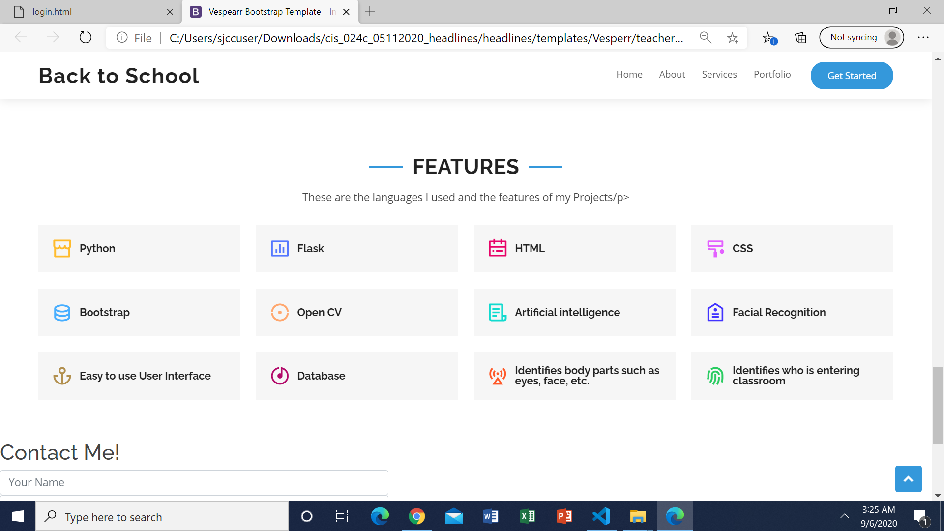Open a new browser tab
This screenshot has height=531, width=944.
370,12
